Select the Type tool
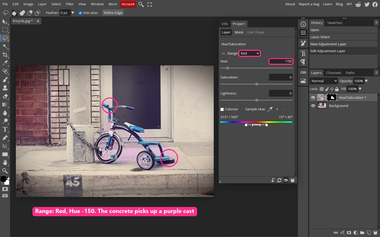The image size is (380, 237). (x=5, y=129)
